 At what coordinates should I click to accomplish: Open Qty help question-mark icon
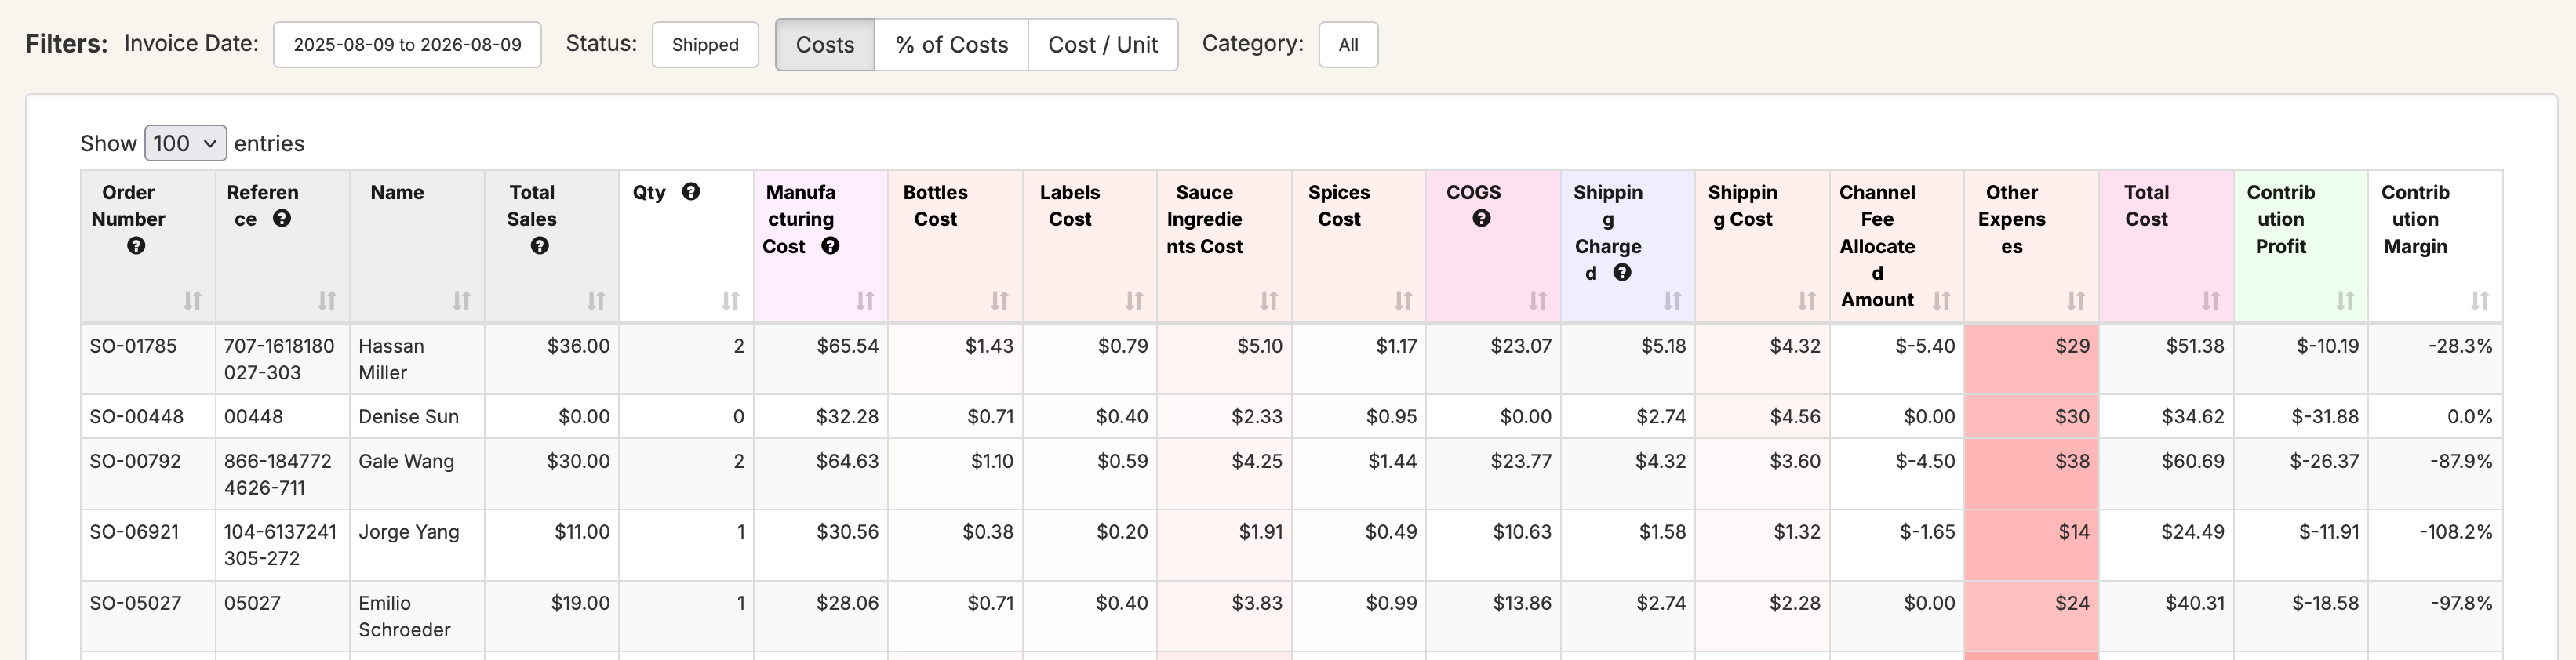(x=691, y=191)
